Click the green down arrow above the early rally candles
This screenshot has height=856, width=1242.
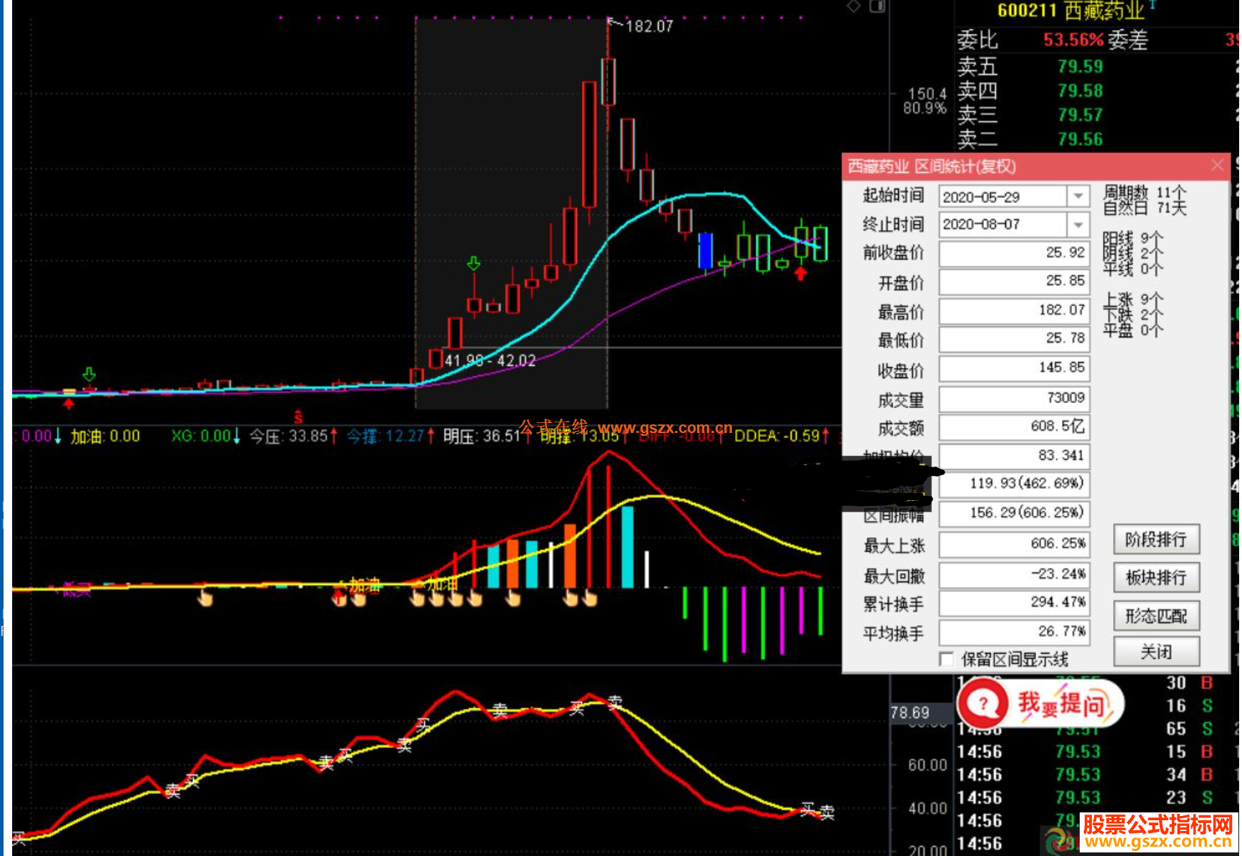pyautogui.click(x=473, y=264)
